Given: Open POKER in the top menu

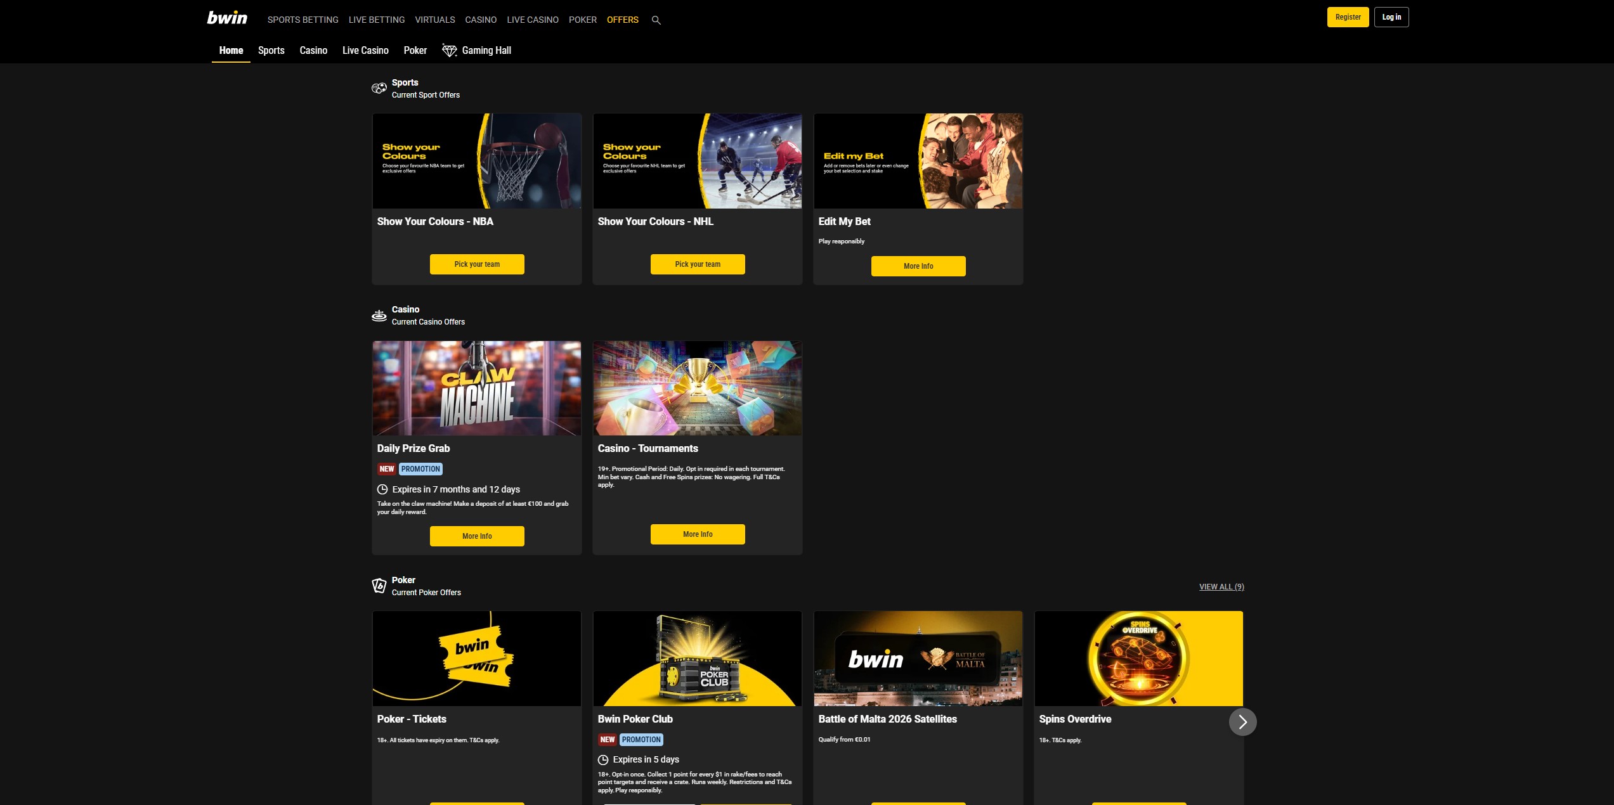Looking at the screenshot, I should [583, 20].
